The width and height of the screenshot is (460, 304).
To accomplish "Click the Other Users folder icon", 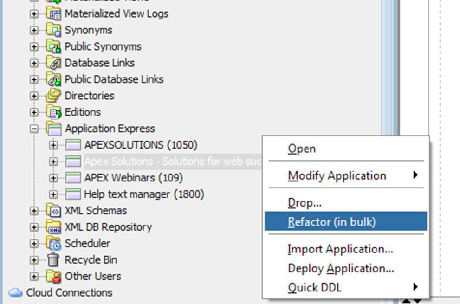I will tap(54, 276).
